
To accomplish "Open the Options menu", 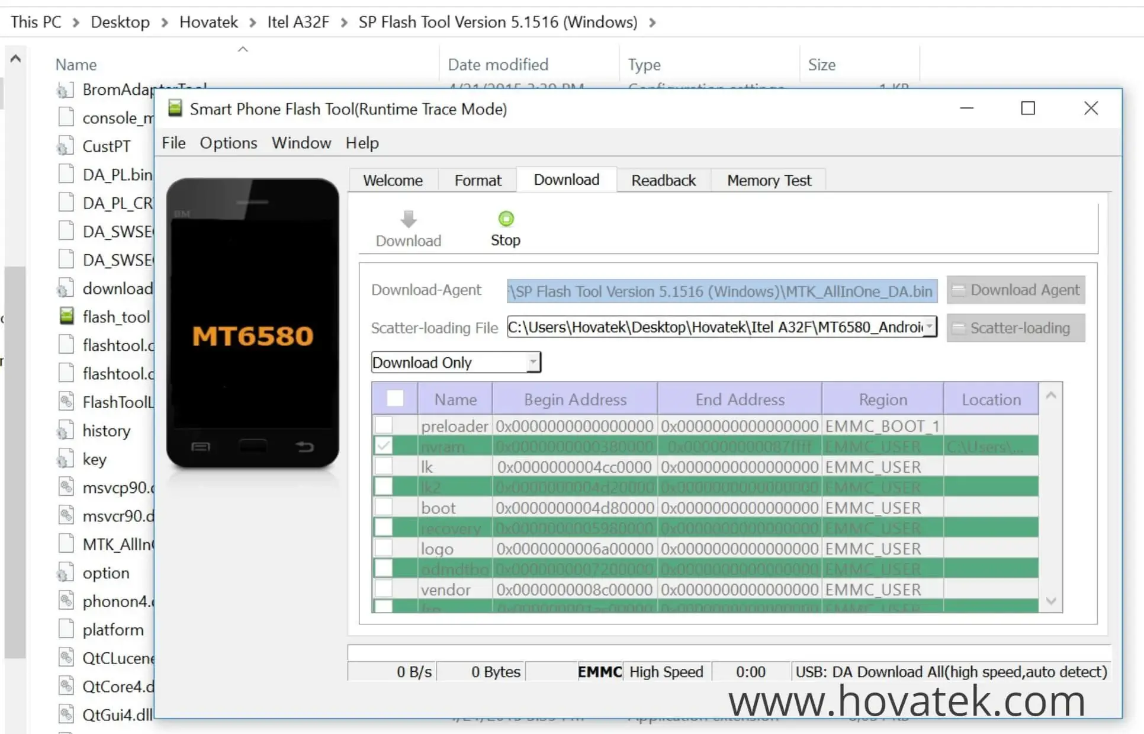I will click(x=228, y=143).
